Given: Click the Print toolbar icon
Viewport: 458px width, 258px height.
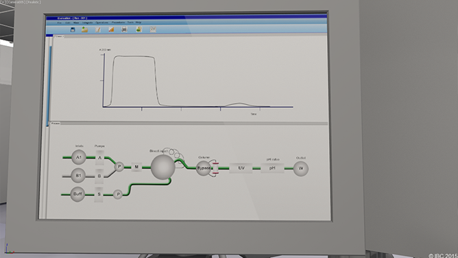Looking at the screenshot, I should point(124,30).
